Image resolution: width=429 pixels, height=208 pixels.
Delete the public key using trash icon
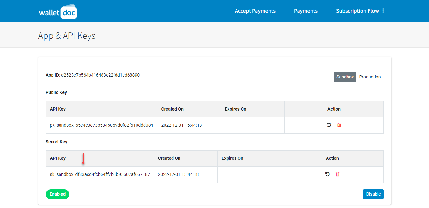pos(339,125)
